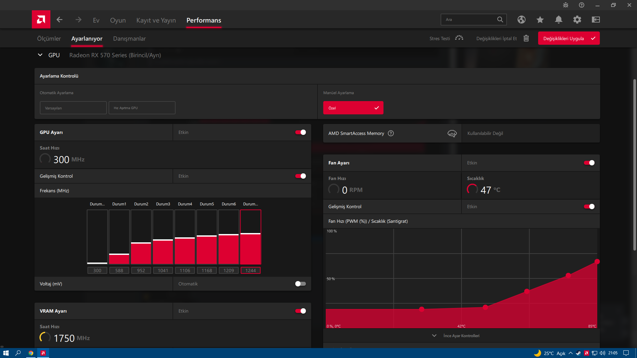The height and width of the screenshot is (358, 637).
Task: Open favorites star icon
Action: 540,20
